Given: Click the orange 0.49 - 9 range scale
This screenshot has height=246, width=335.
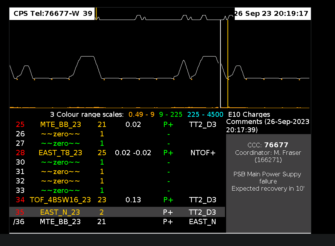Looking at the screenshot, I should coord(141,115).
